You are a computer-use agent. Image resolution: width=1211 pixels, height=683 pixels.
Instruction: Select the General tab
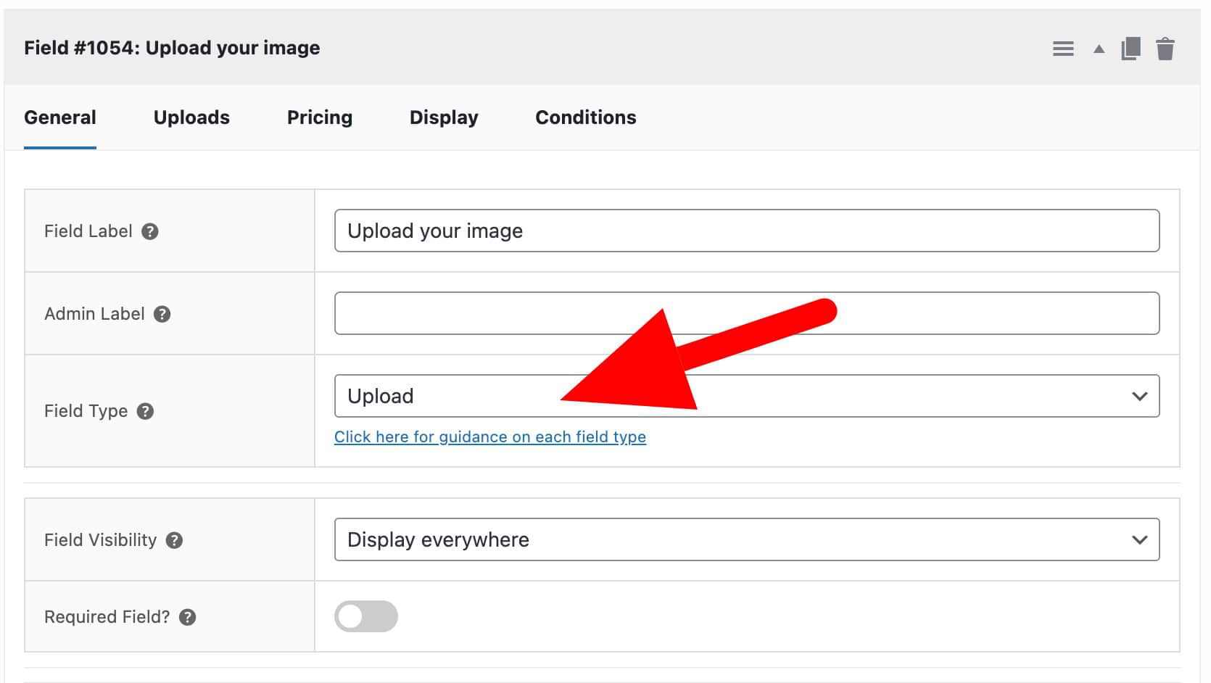pos(60,117)
